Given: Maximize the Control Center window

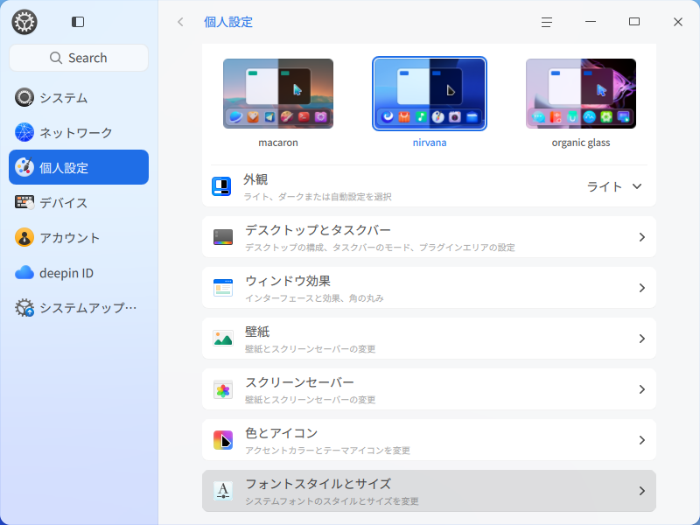Looking at the screenshot, I should click(x=633, y=21).
